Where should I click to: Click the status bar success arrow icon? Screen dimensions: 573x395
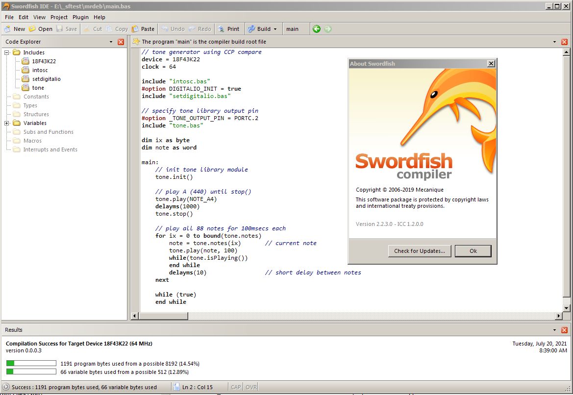5,387
